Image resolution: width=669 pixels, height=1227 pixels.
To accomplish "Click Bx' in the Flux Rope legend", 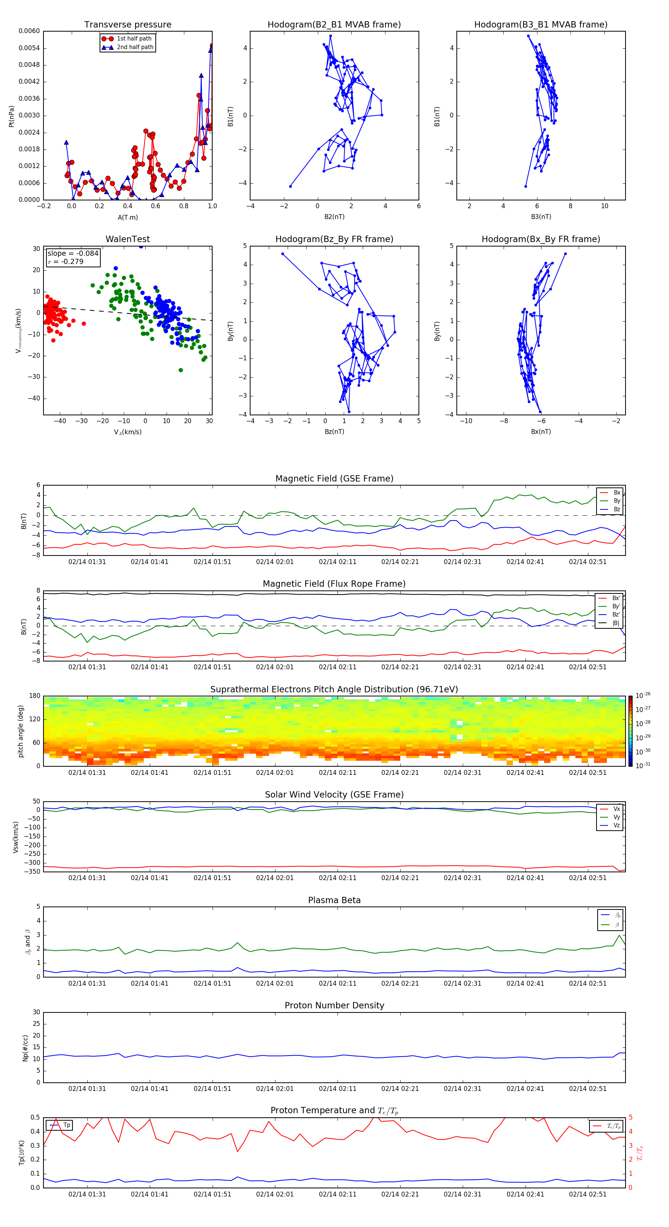I will pos(610,598).
